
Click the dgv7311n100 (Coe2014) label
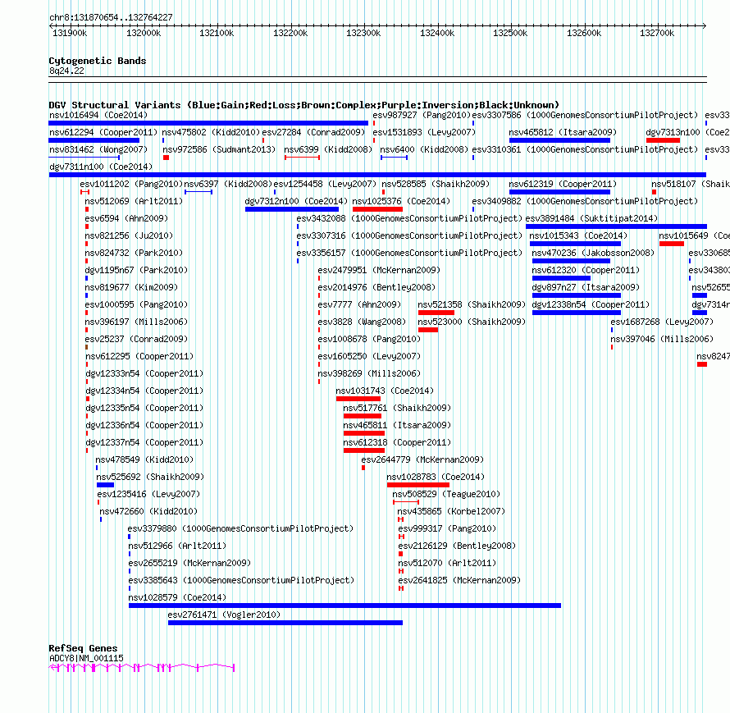tap(101, 167)
